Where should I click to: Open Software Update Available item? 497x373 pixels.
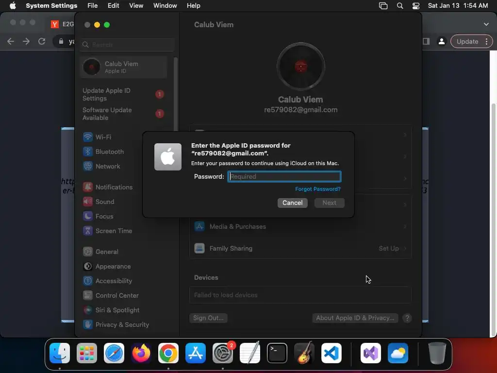pyautogui.click(x=123, y=114)
